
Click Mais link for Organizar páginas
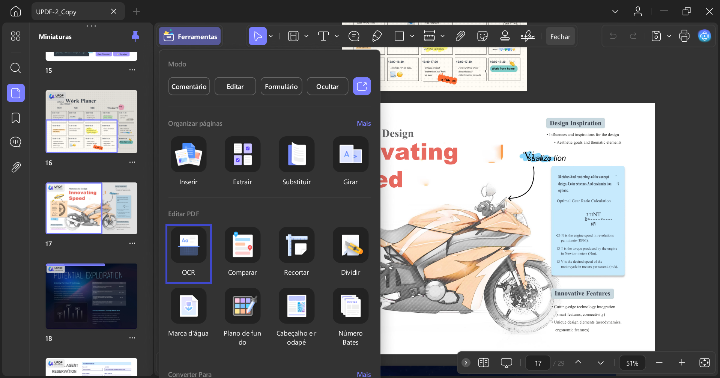coord(364,123)
